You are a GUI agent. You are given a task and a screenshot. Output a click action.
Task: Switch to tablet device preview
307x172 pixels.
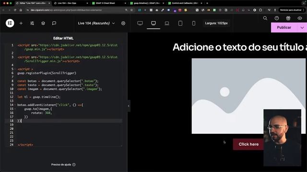coord(180,23)
